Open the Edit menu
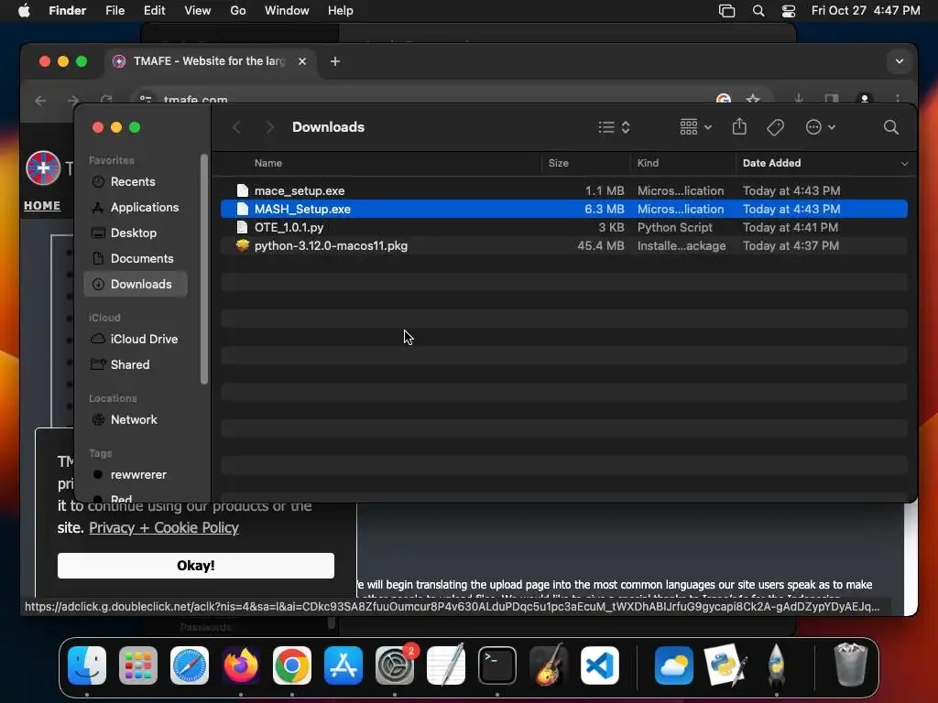938x703 pixels. (154, 11)
